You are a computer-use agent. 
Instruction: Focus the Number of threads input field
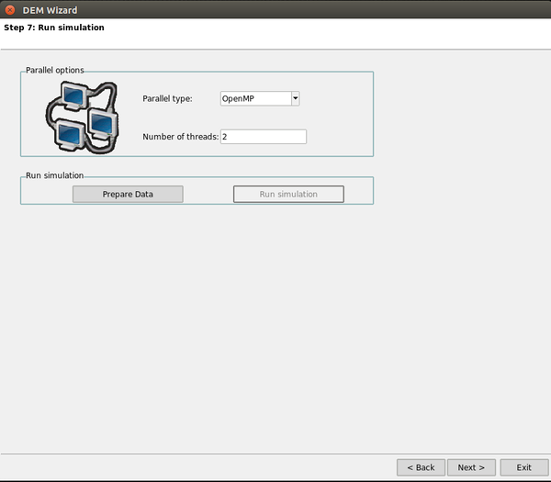point(263,137)
